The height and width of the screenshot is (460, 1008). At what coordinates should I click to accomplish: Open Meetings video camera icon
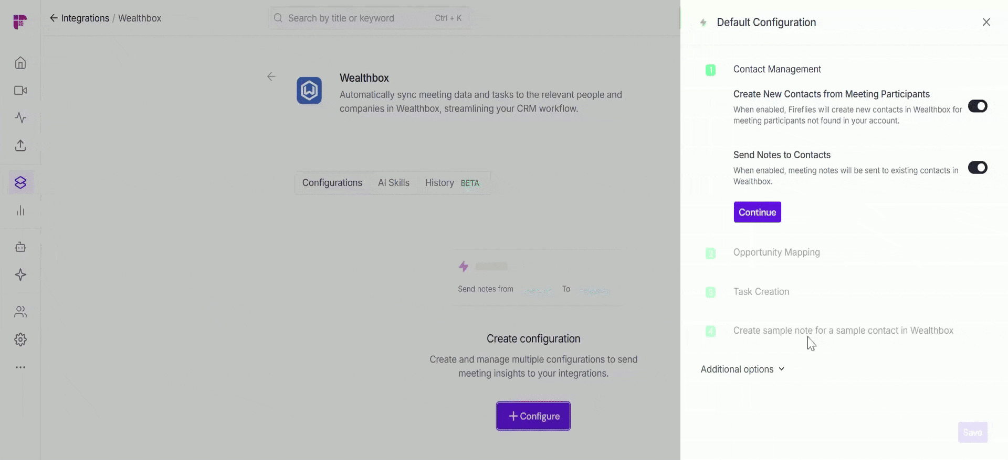20,91
